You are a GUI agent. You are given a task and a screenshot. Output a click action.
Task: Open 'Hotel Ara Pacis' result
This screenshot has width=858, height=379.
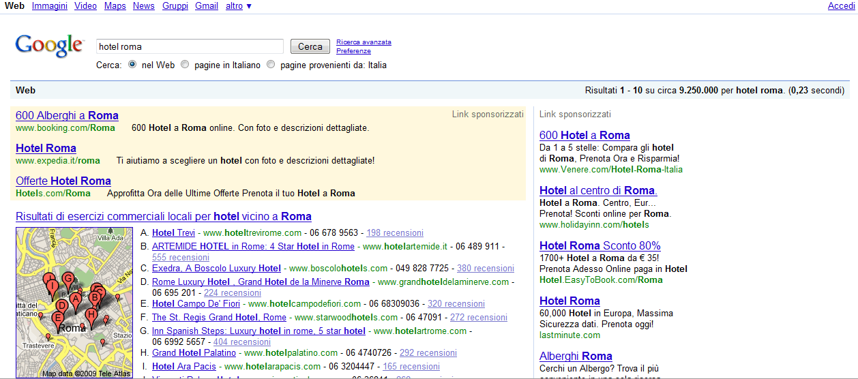point(184,367)
